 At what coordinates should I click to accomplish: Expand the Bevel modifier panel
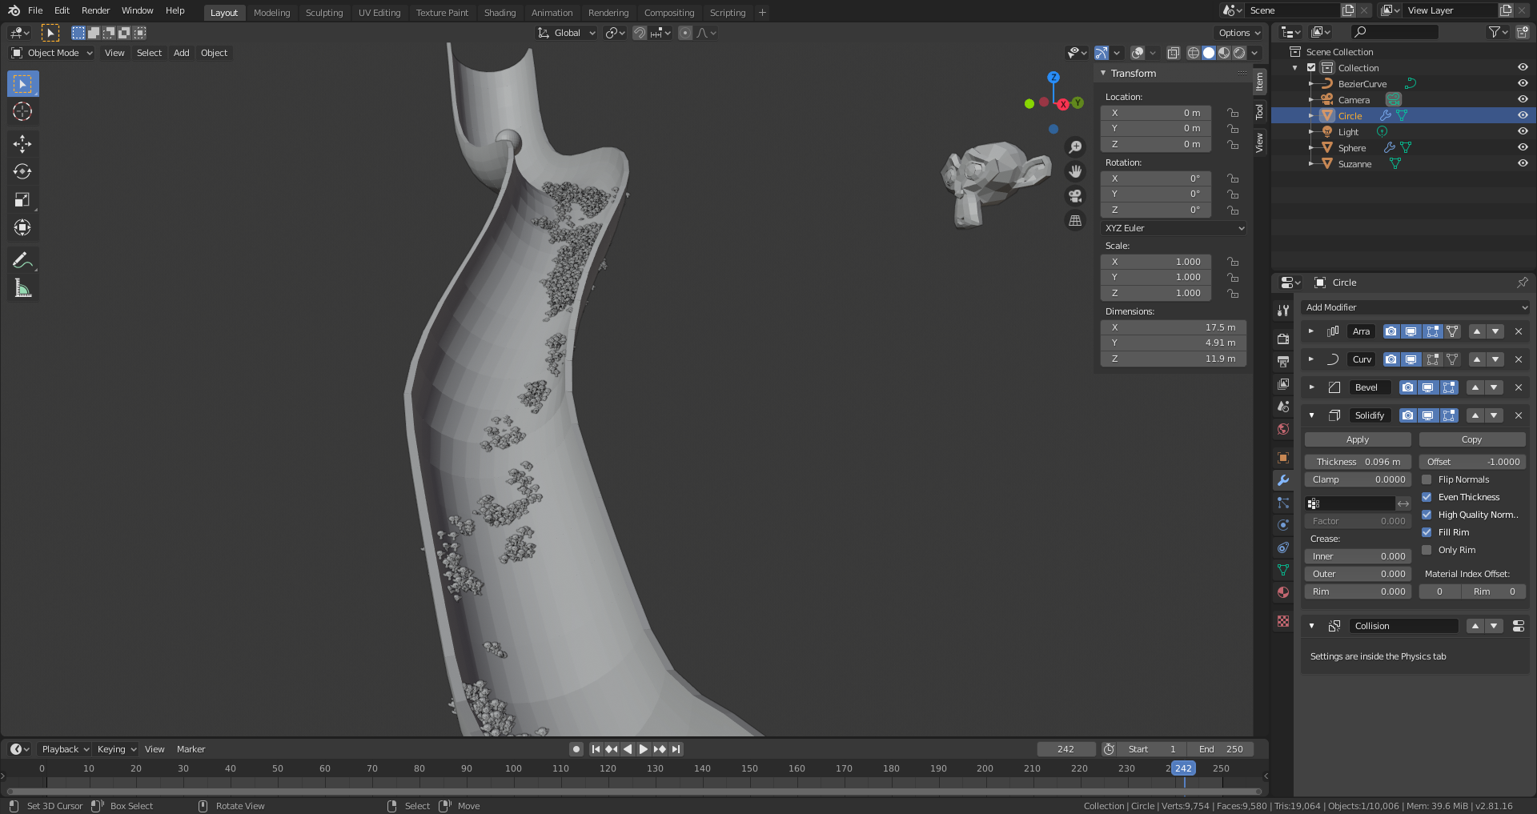(1311, 387)
